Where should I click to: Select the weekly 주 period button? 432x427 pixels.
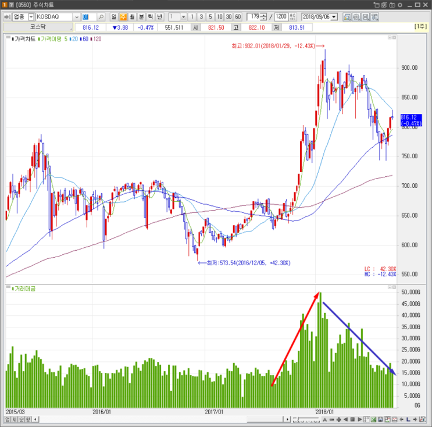pos(123,17)
